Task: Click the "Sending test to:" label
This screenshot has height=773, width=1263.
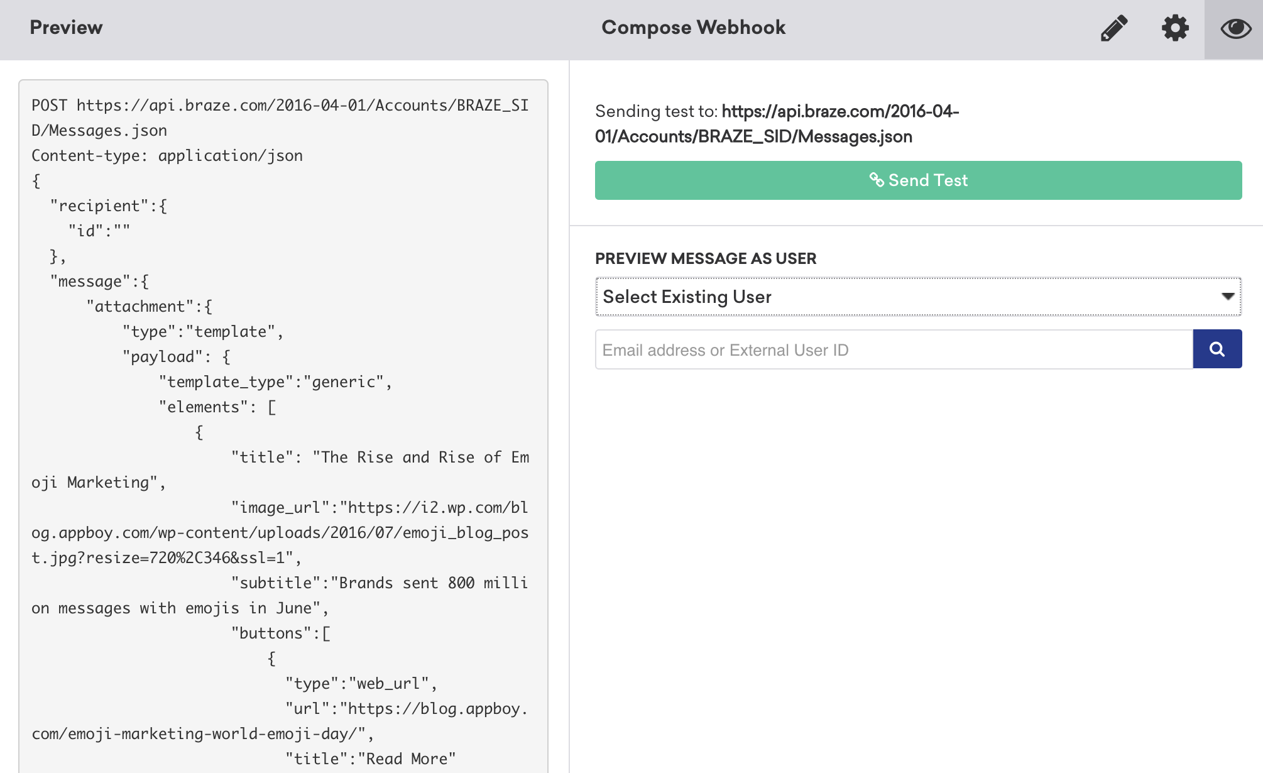Action: click(x=656, y=111)
